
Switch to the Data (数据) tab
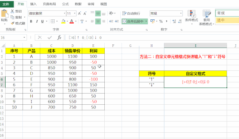pos(78,4)
